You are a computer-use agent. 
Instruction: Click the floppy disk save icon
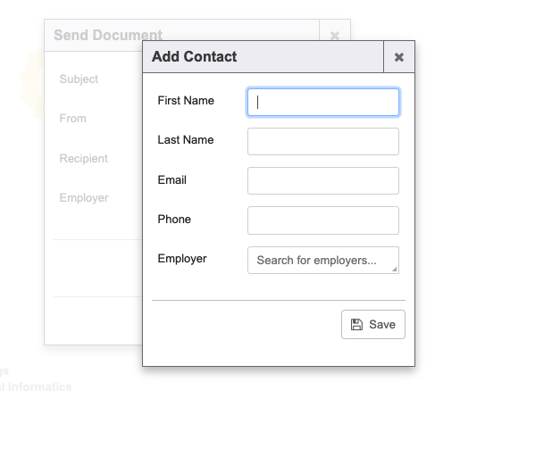pos(356,324)
